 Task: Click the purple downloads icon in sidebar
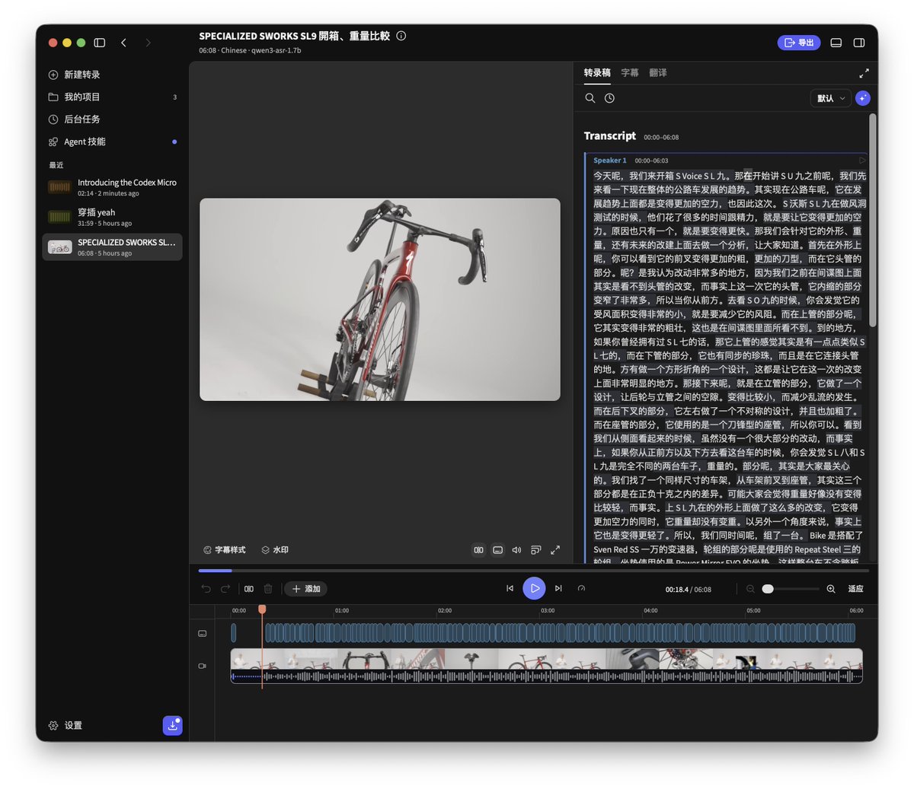click(x=172, y=726)
